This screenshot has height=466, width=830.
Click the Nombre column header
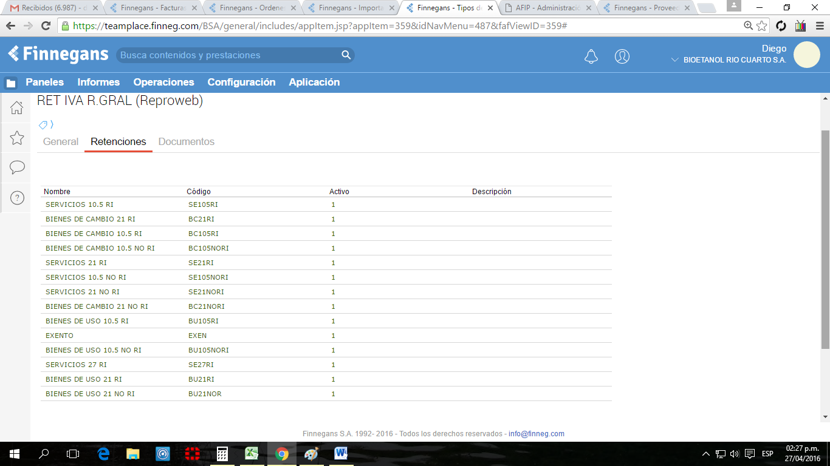(57, 192)
